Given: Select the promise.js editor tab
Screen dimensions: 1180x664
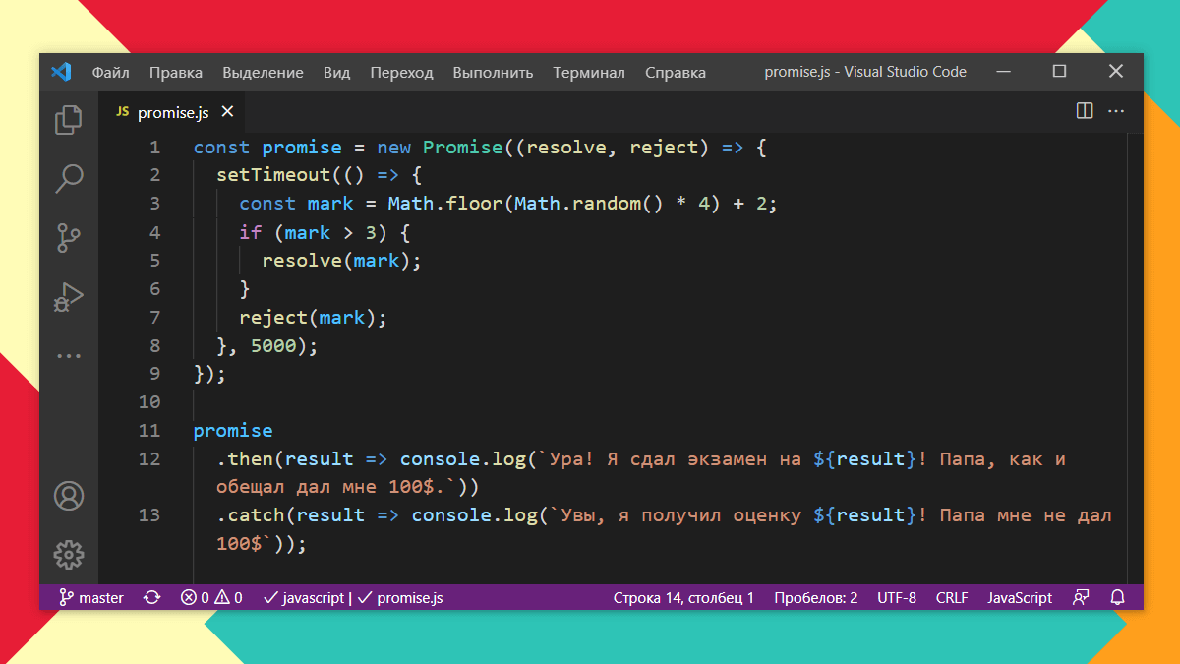Looking at the screenshot, I should pyautogui.click(x=172, y=111).
